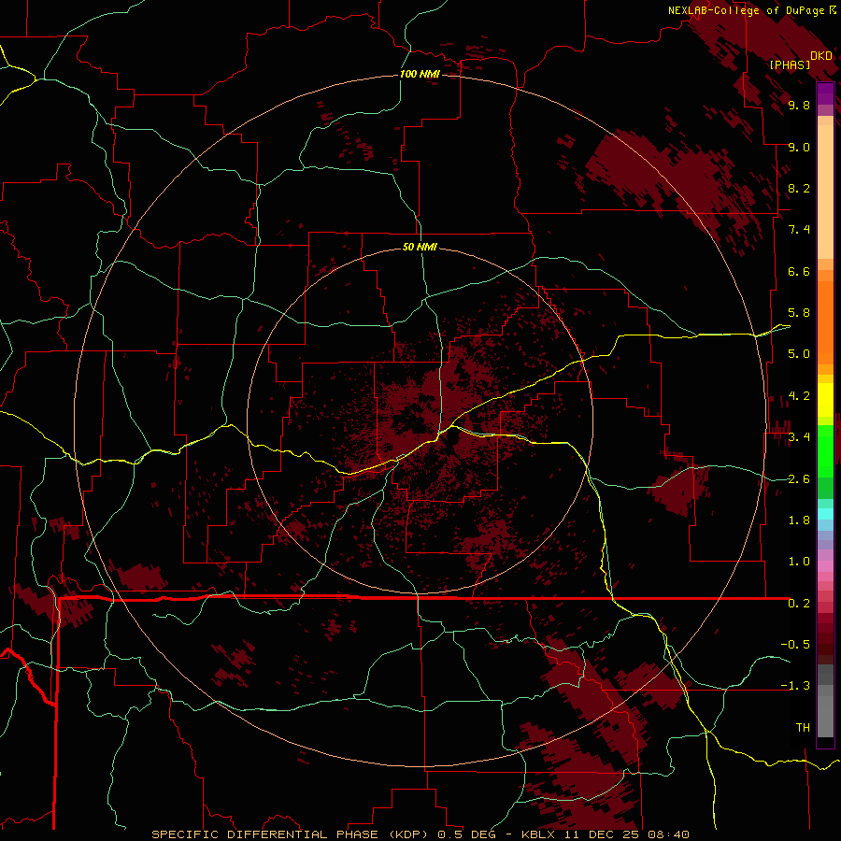Image resolution: width=841 pixels, height=841 pixels.
Task: Click the NEXLAB-College of DuPage label
Action: [x=746, y=10]
